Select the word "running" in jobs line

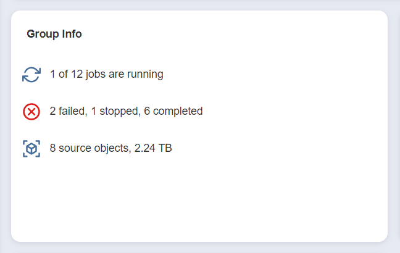pyautogui.click(x=145, y=75)
